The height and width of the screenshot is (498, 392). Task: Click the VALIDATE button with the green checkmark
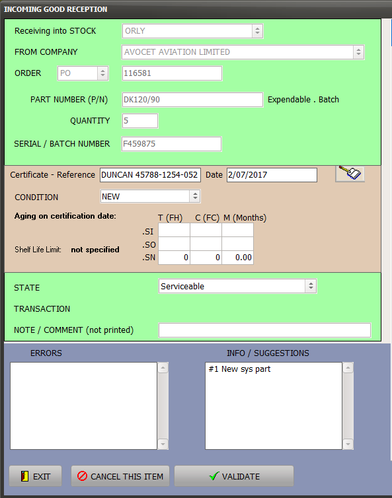pyautogui.click(x=233, y=476)
